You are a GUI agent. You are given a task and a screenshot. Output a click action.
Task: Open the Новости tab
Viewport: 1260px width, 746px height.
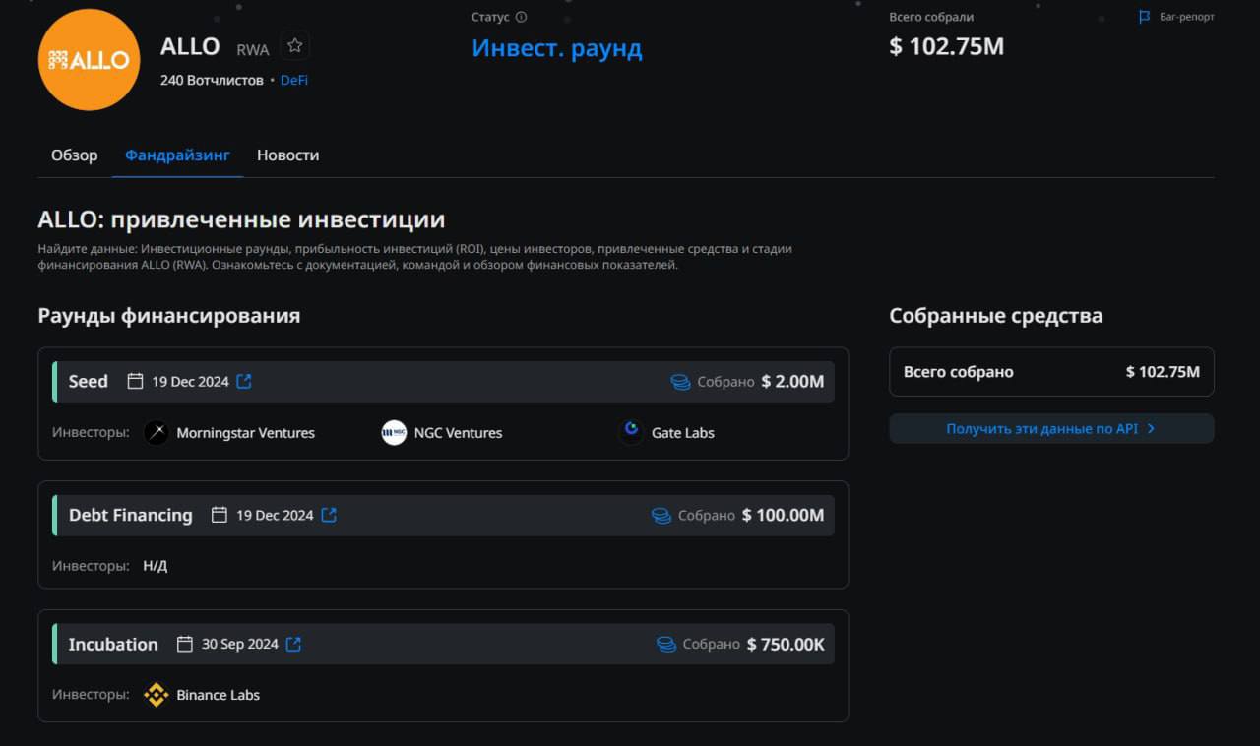coord(287,155)
